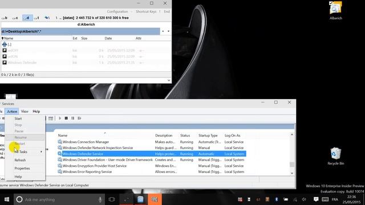Choose Help entry in Action dropdown
Screen dimensions: 365x205
18,177
